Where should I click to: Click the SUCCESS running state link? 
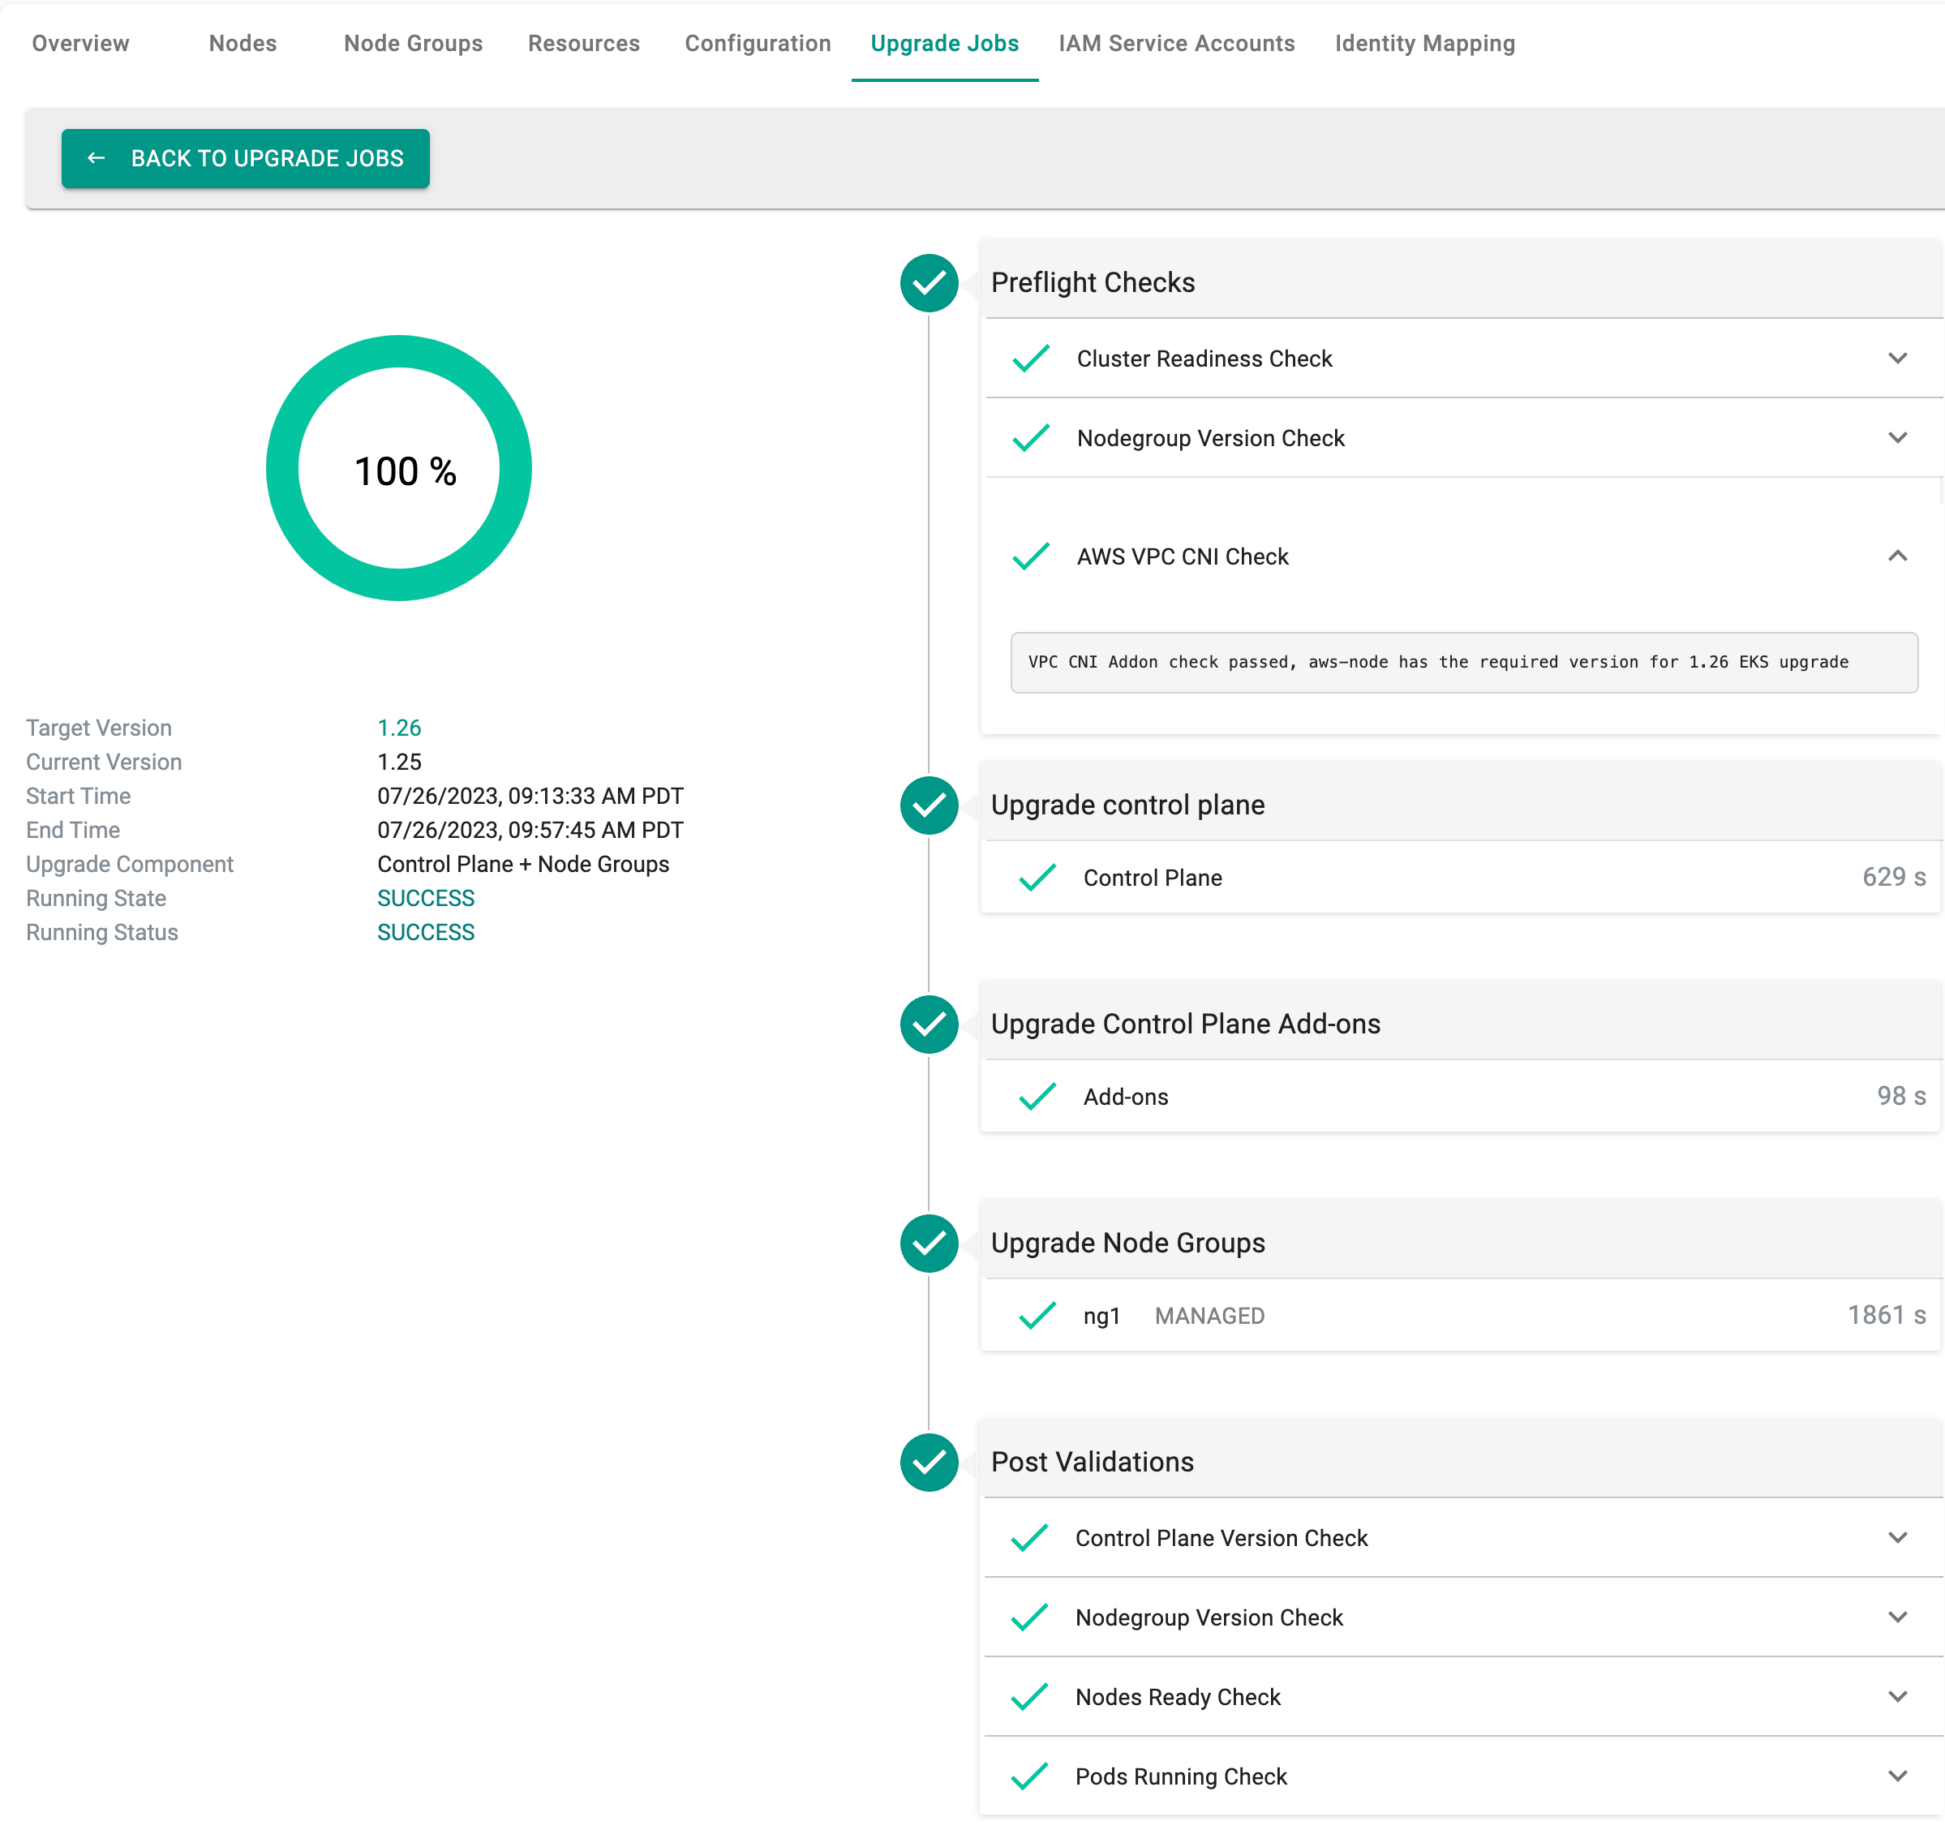click(425, 896)
